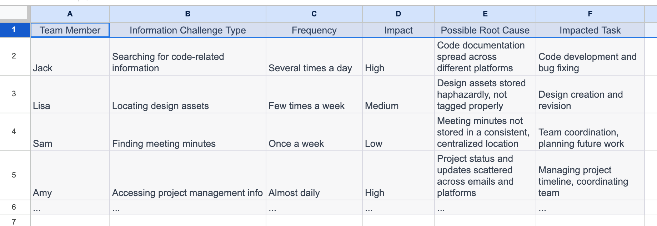Click the Team Member header cell

70,30
